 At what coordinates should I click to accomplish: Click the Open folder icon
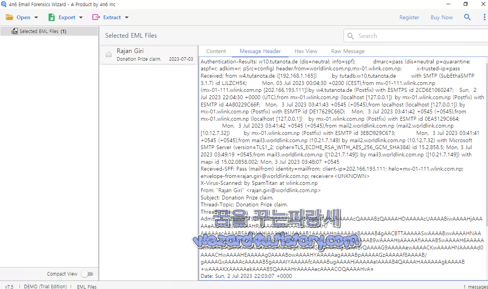click(x=10, y=17)
